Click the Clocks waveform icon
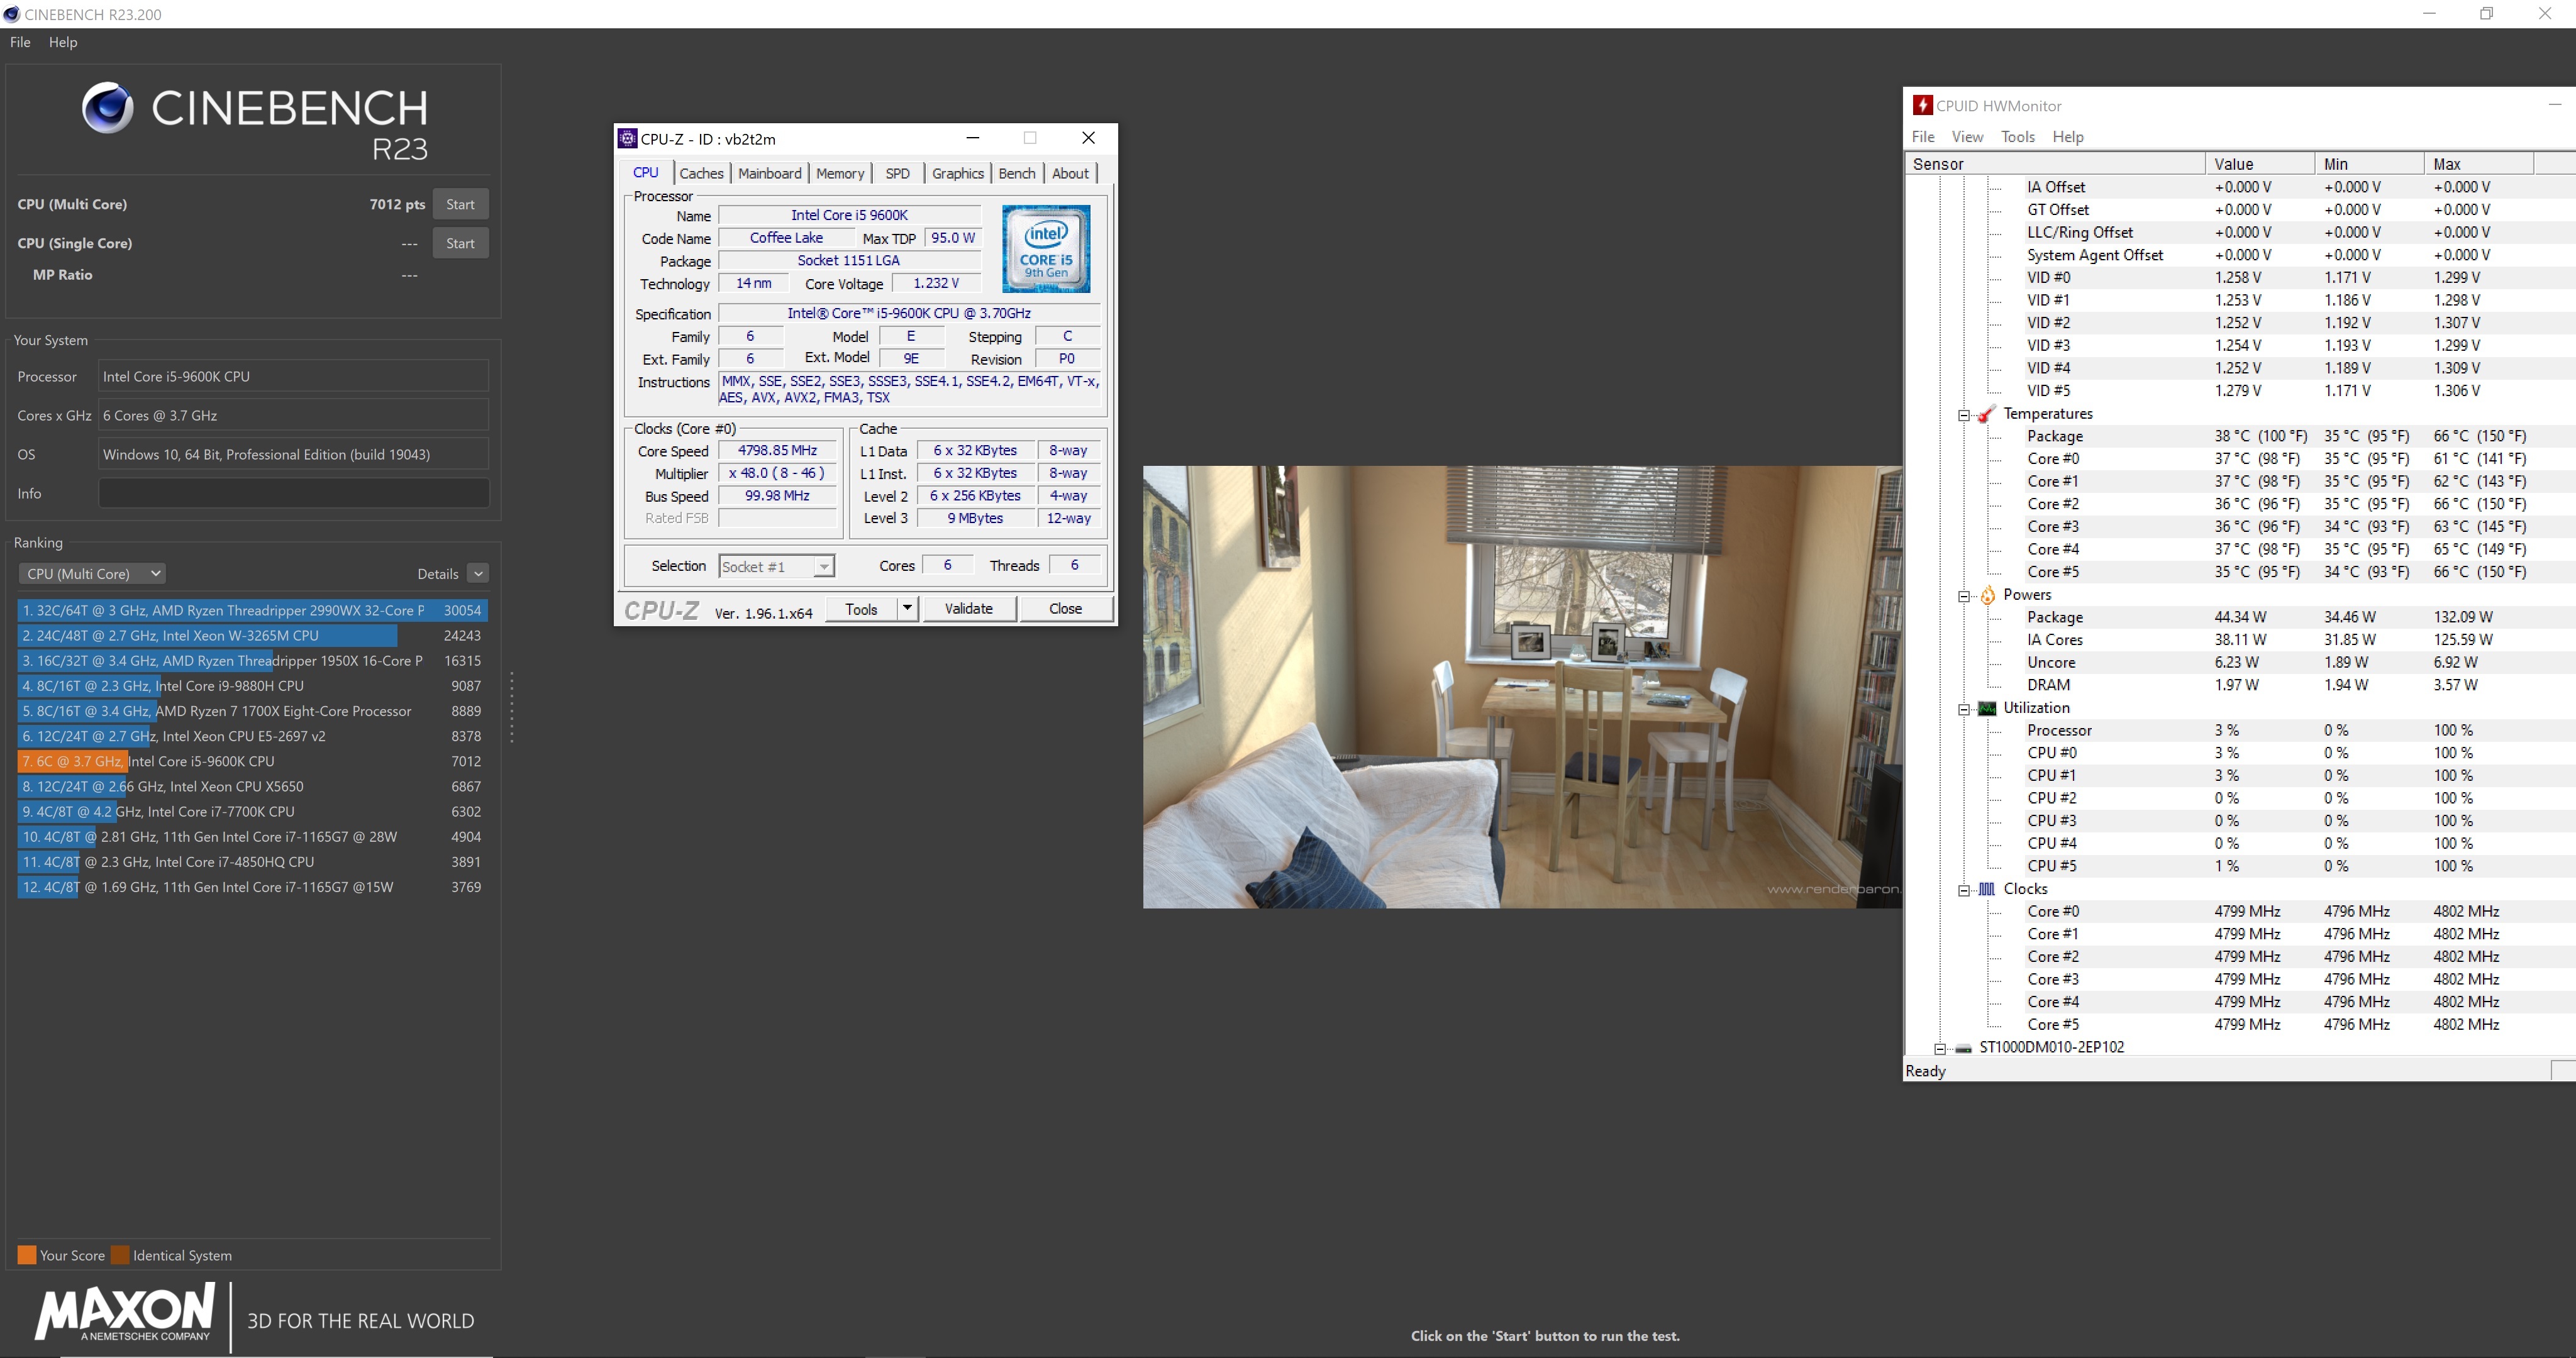Screen dimensions: 2576x1358 coord(1987,889)
